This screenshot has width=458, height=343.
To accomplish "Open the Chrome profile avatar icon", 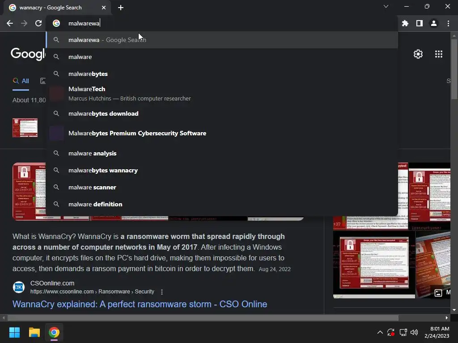I will [434, 23].
